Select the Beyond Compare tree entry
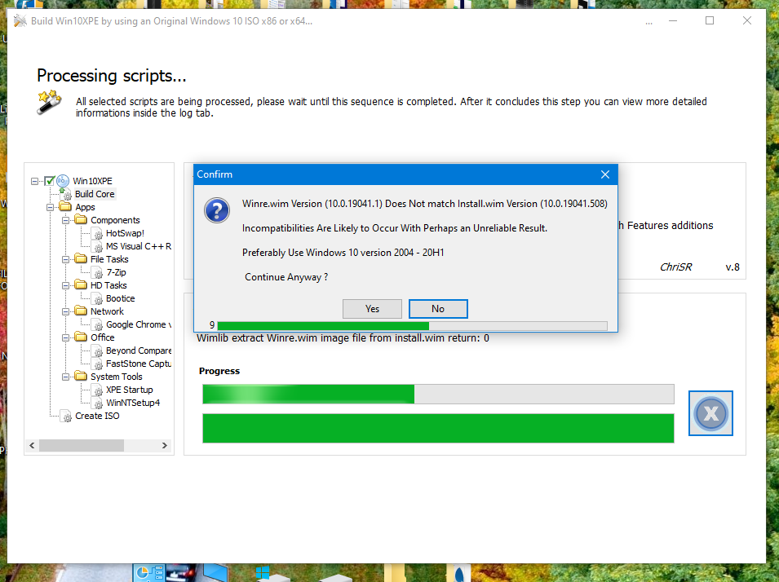This screenshot has height=582, width=779. [x=139, y=351]
